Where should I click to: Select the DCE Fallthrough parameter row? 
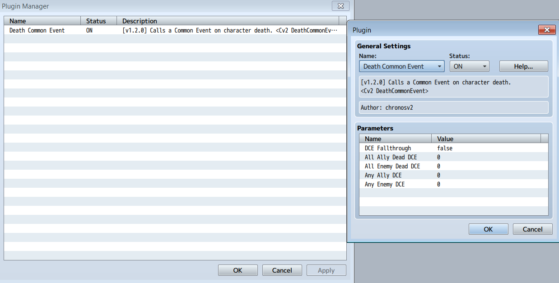coord(453,148)
